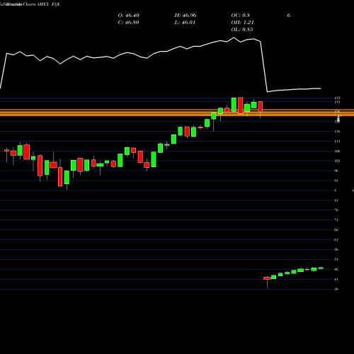Click the 61 price axis label
Image resolution: width=354 pixels, height=354 pixels.
pyautogui.click(x=336, y=240)
